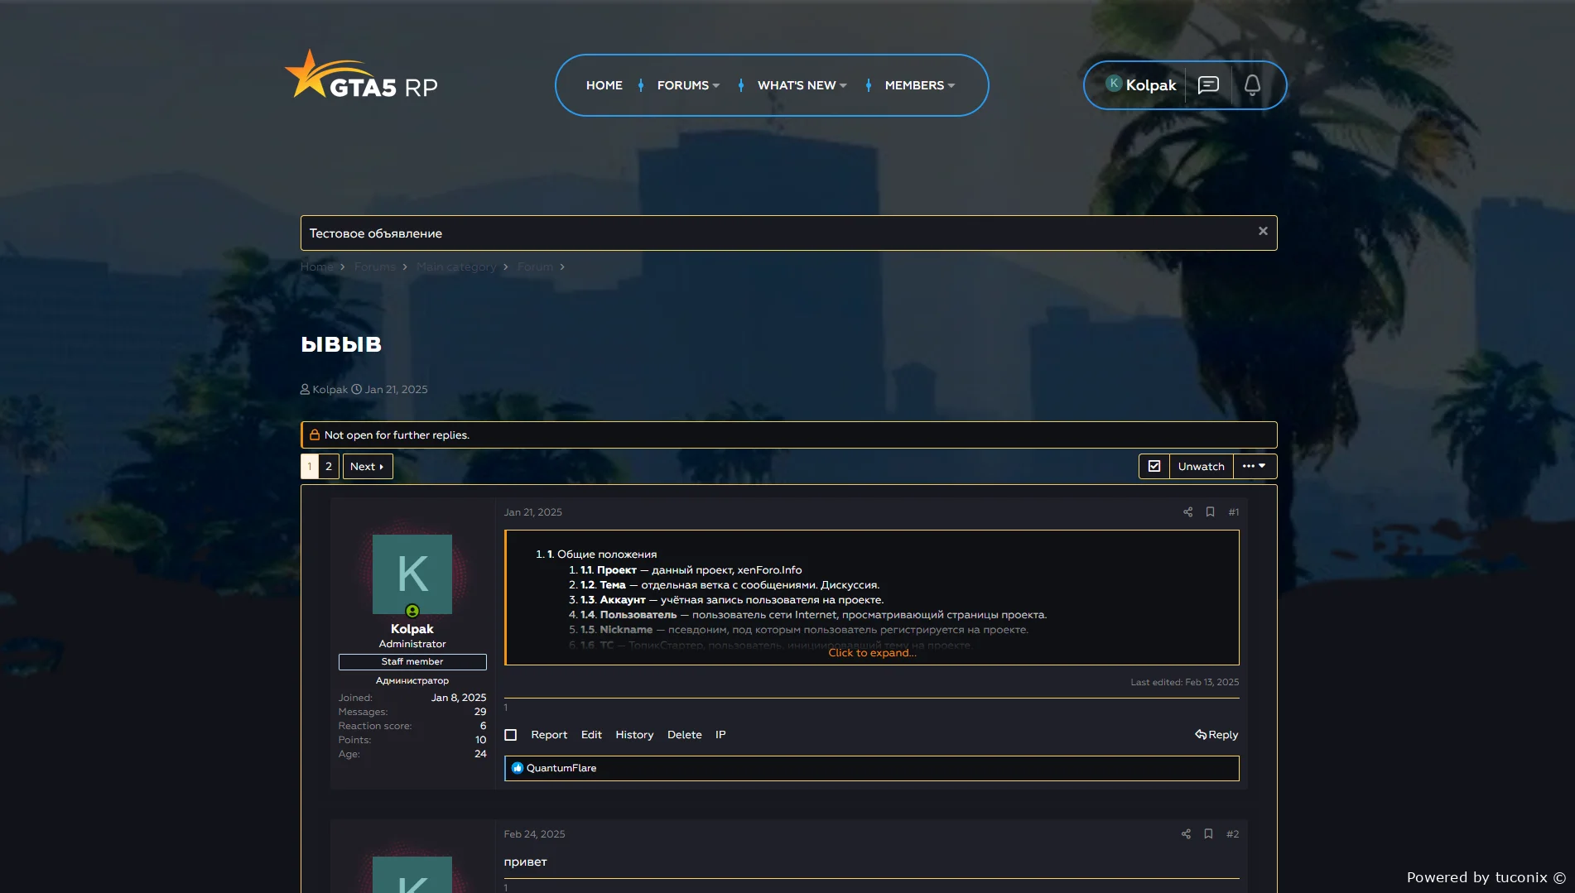Open the post #1 permalink number
1575x893 pixels.
1234,512
